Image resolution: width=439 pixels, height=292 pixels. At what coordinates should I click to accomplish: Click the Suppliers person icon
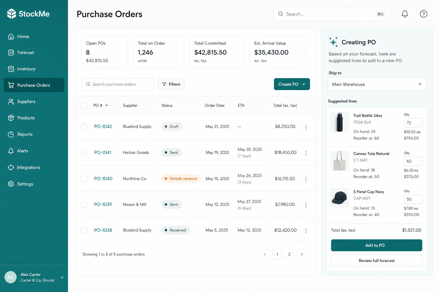click(x=11, y=102)
